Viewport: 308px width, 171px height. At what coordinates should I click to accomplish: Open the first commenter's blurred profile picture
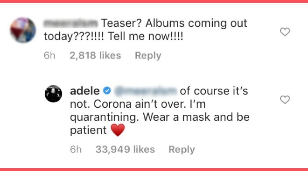click(23, 30)
